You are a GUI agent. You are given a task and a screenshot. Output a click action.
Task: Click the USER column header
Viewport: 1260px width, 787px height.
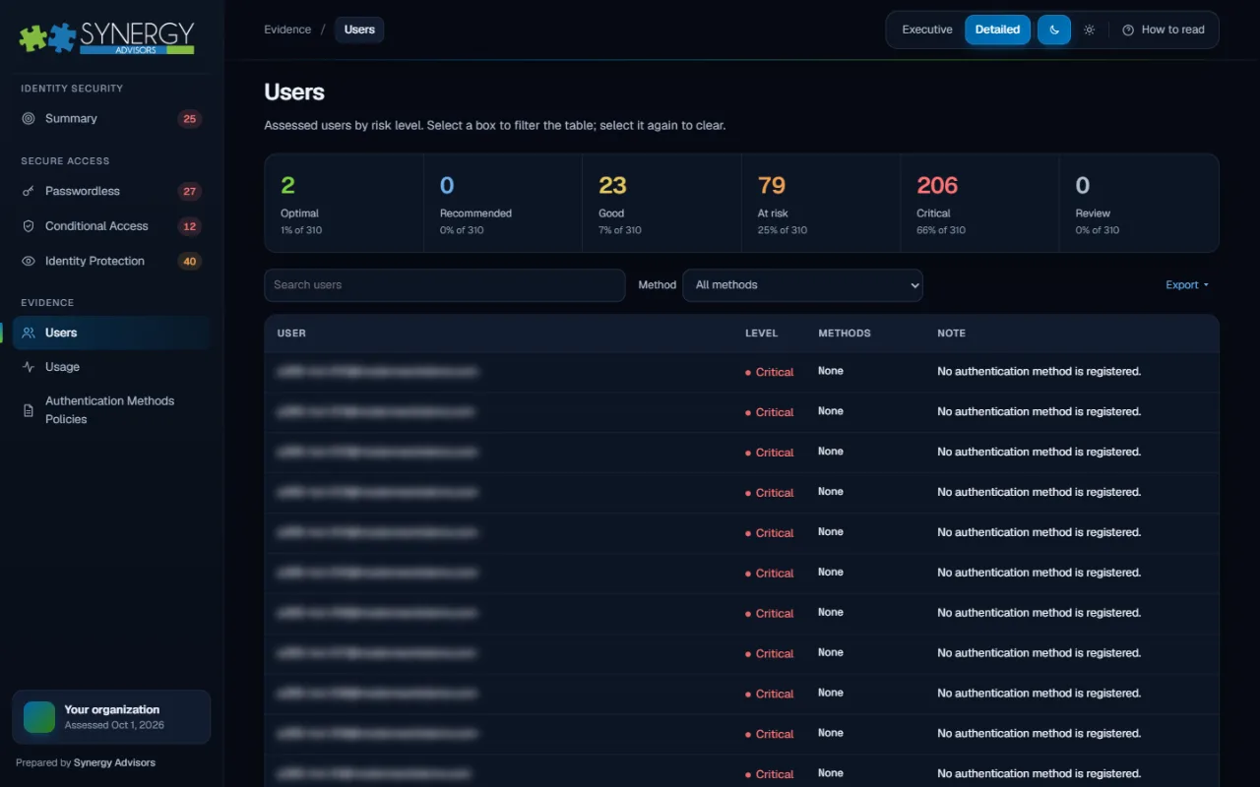291,333
